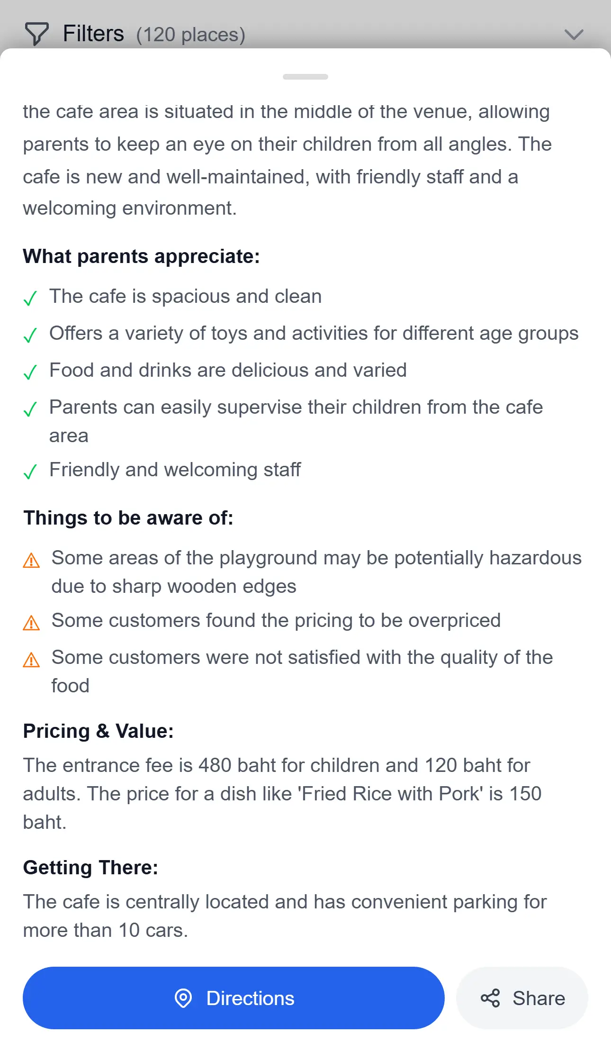Click the "(120 places)" count text
611x1052 pixels.
coord(190,35)
